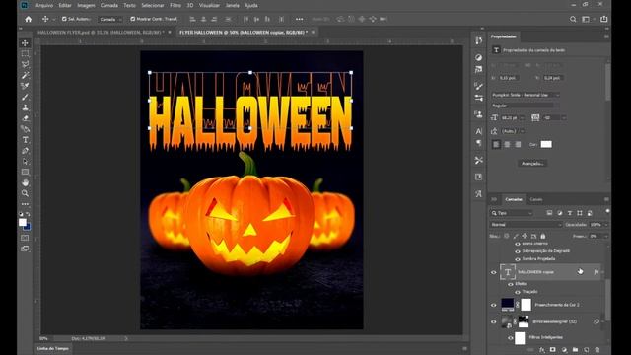Select the Brush tool
This screenshot has height=355, width=631.
point(25,97)
